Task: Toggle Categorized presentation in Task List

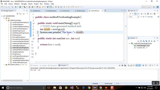Action: [x=135, y=14]
